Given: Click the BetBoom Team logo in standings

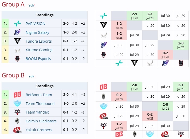Looking at the screenshot, I should [17, 95].
